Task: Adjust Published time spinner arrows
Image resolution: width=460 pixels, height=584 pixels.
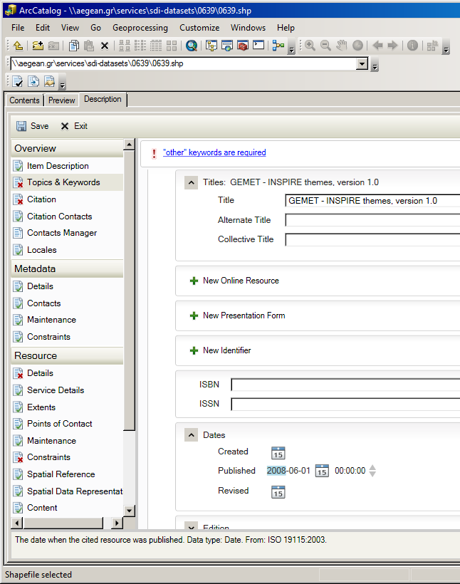Action: tap(372, 471)
